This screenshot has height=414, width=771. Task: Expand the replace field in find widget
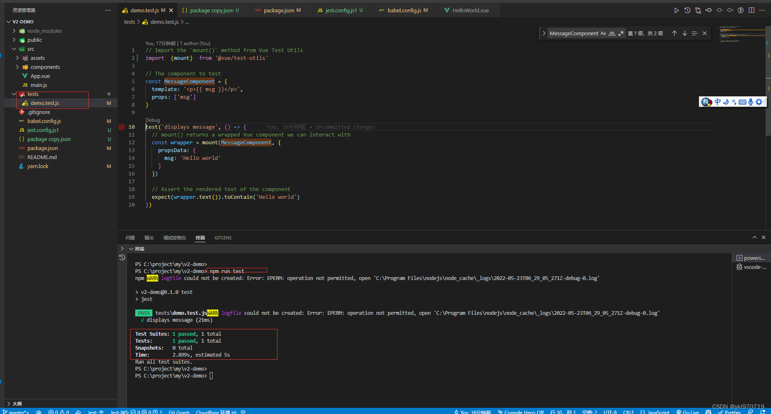(544, 33)
